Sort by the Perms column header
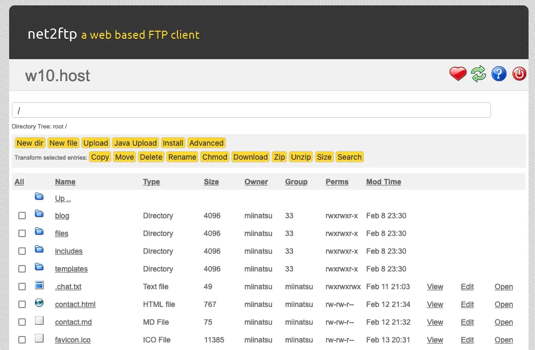The height and width of the screenshot is (350, 535). tap(337, 182)
